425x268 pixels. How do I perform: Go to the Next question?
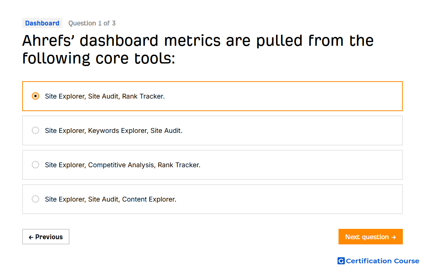[x=370, y=237]
